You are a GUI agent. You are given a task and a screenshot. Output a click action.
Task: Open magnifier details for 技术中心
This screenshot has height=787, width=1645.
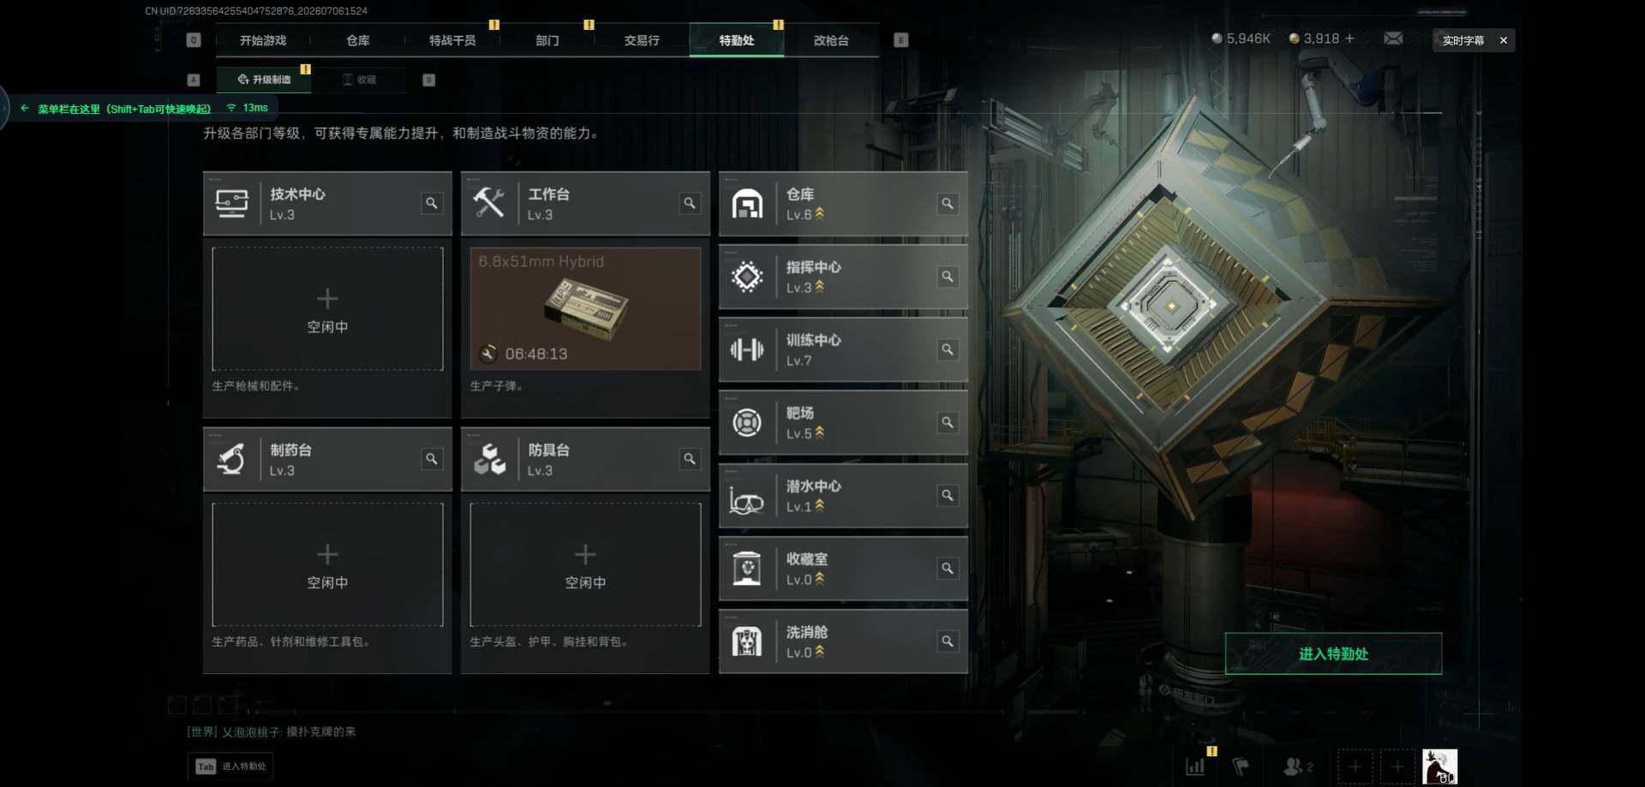[432, 203]
